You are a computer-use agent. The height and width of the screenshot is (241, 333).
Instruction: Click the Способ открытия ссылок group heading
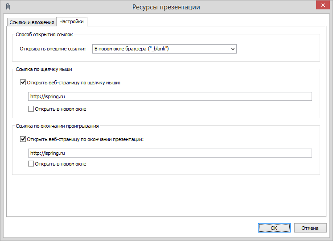[x=44, y=34]
